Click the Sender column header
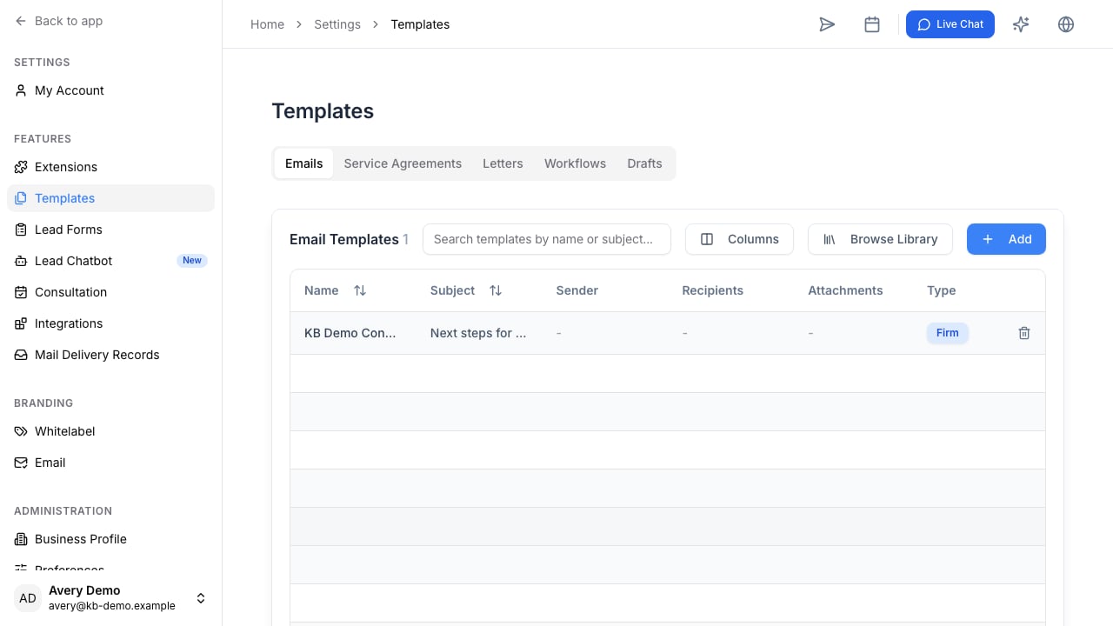Viewport: 1113px width, 626px height. (x=577, y=290)
